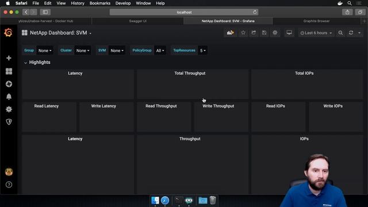This screenshot has width=368, height=207.
Task: Click the Throughput graph panel title
Action: click(x=190, y=139)
